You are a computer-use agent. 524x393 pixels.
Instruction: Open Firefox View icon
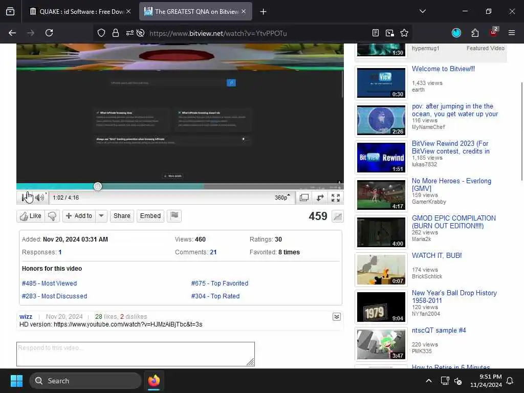tap(10, 12)
